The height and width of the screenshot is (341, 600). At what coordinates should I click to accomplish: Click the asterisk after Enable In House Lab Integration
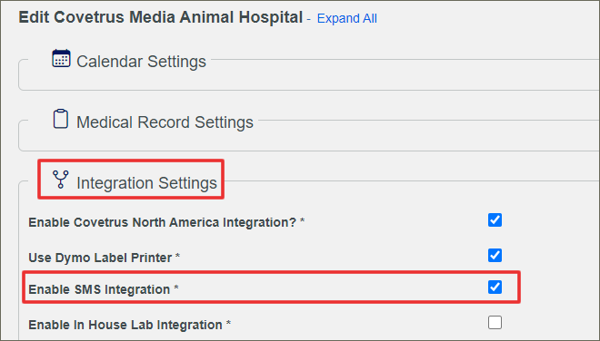tap(228, 323)
